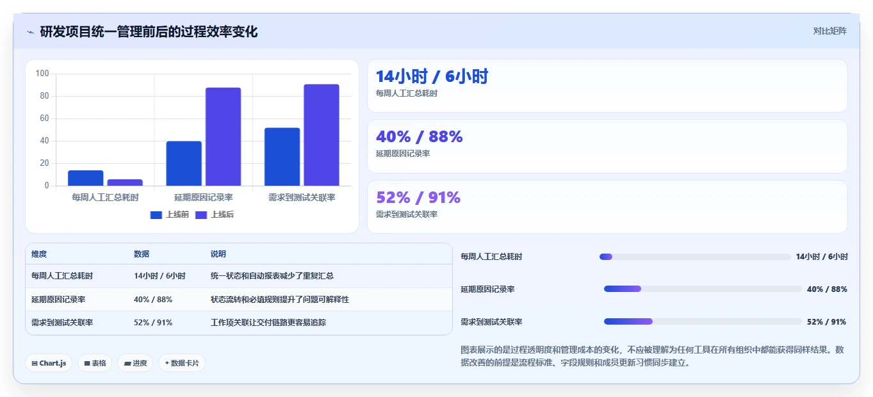Viewport: 873px width, 397px height.
Task: Select the 表格 tag pill
Action: click(95, 363)
